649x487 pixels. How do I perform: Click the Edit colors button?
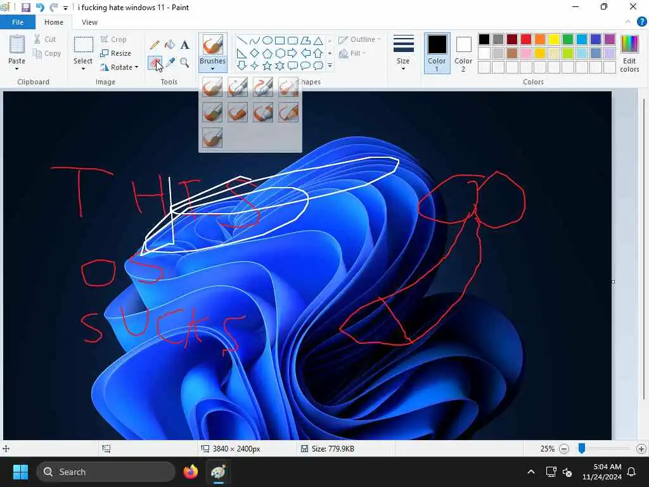(629, 54)
